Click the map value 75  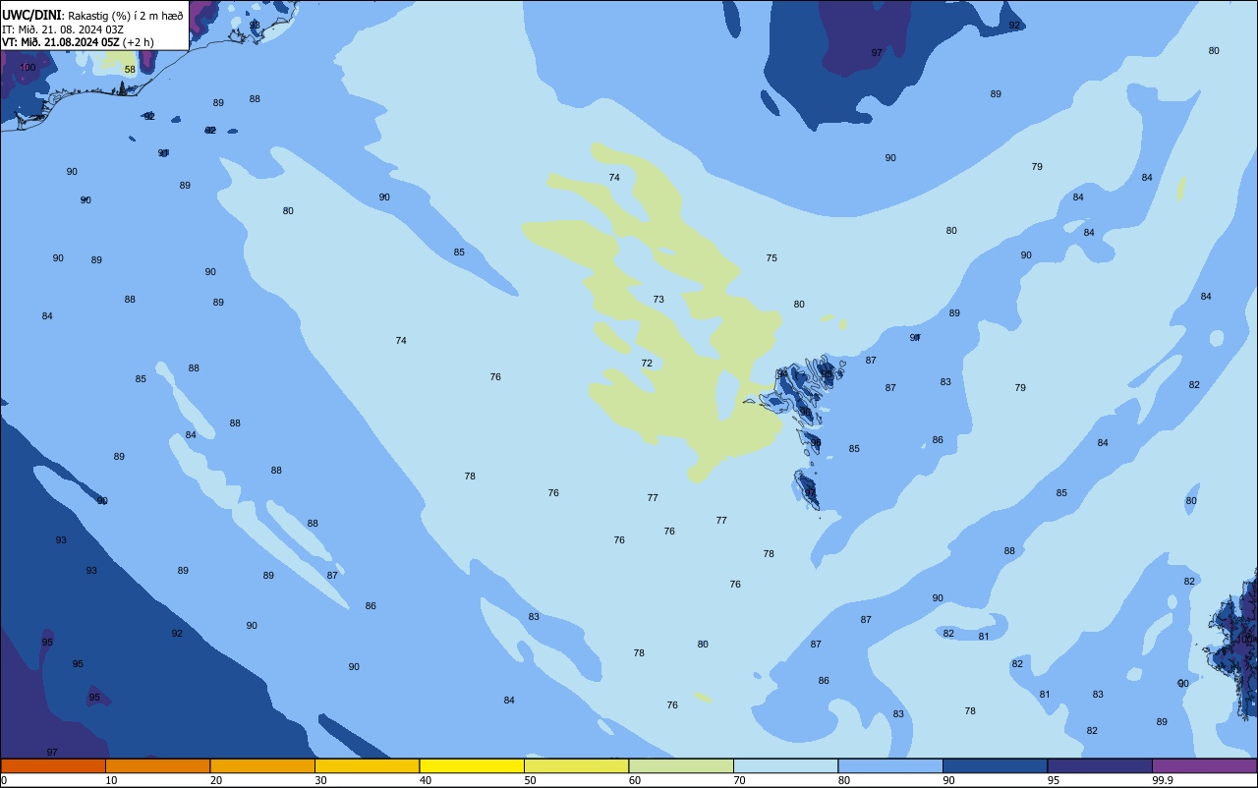(772, 258)
